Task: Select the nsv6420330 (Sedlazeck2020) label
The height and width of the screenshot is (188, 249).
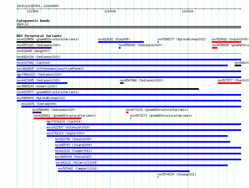Action: coord(39,57)
